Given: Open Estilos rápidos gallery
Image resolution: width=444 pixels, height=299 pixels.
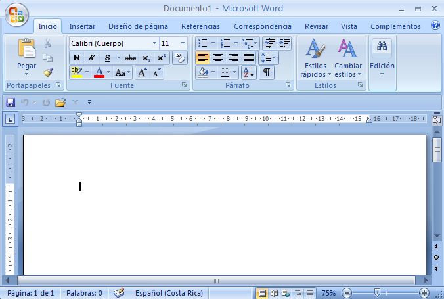Looking at the screenshot, I should (315, 58).
